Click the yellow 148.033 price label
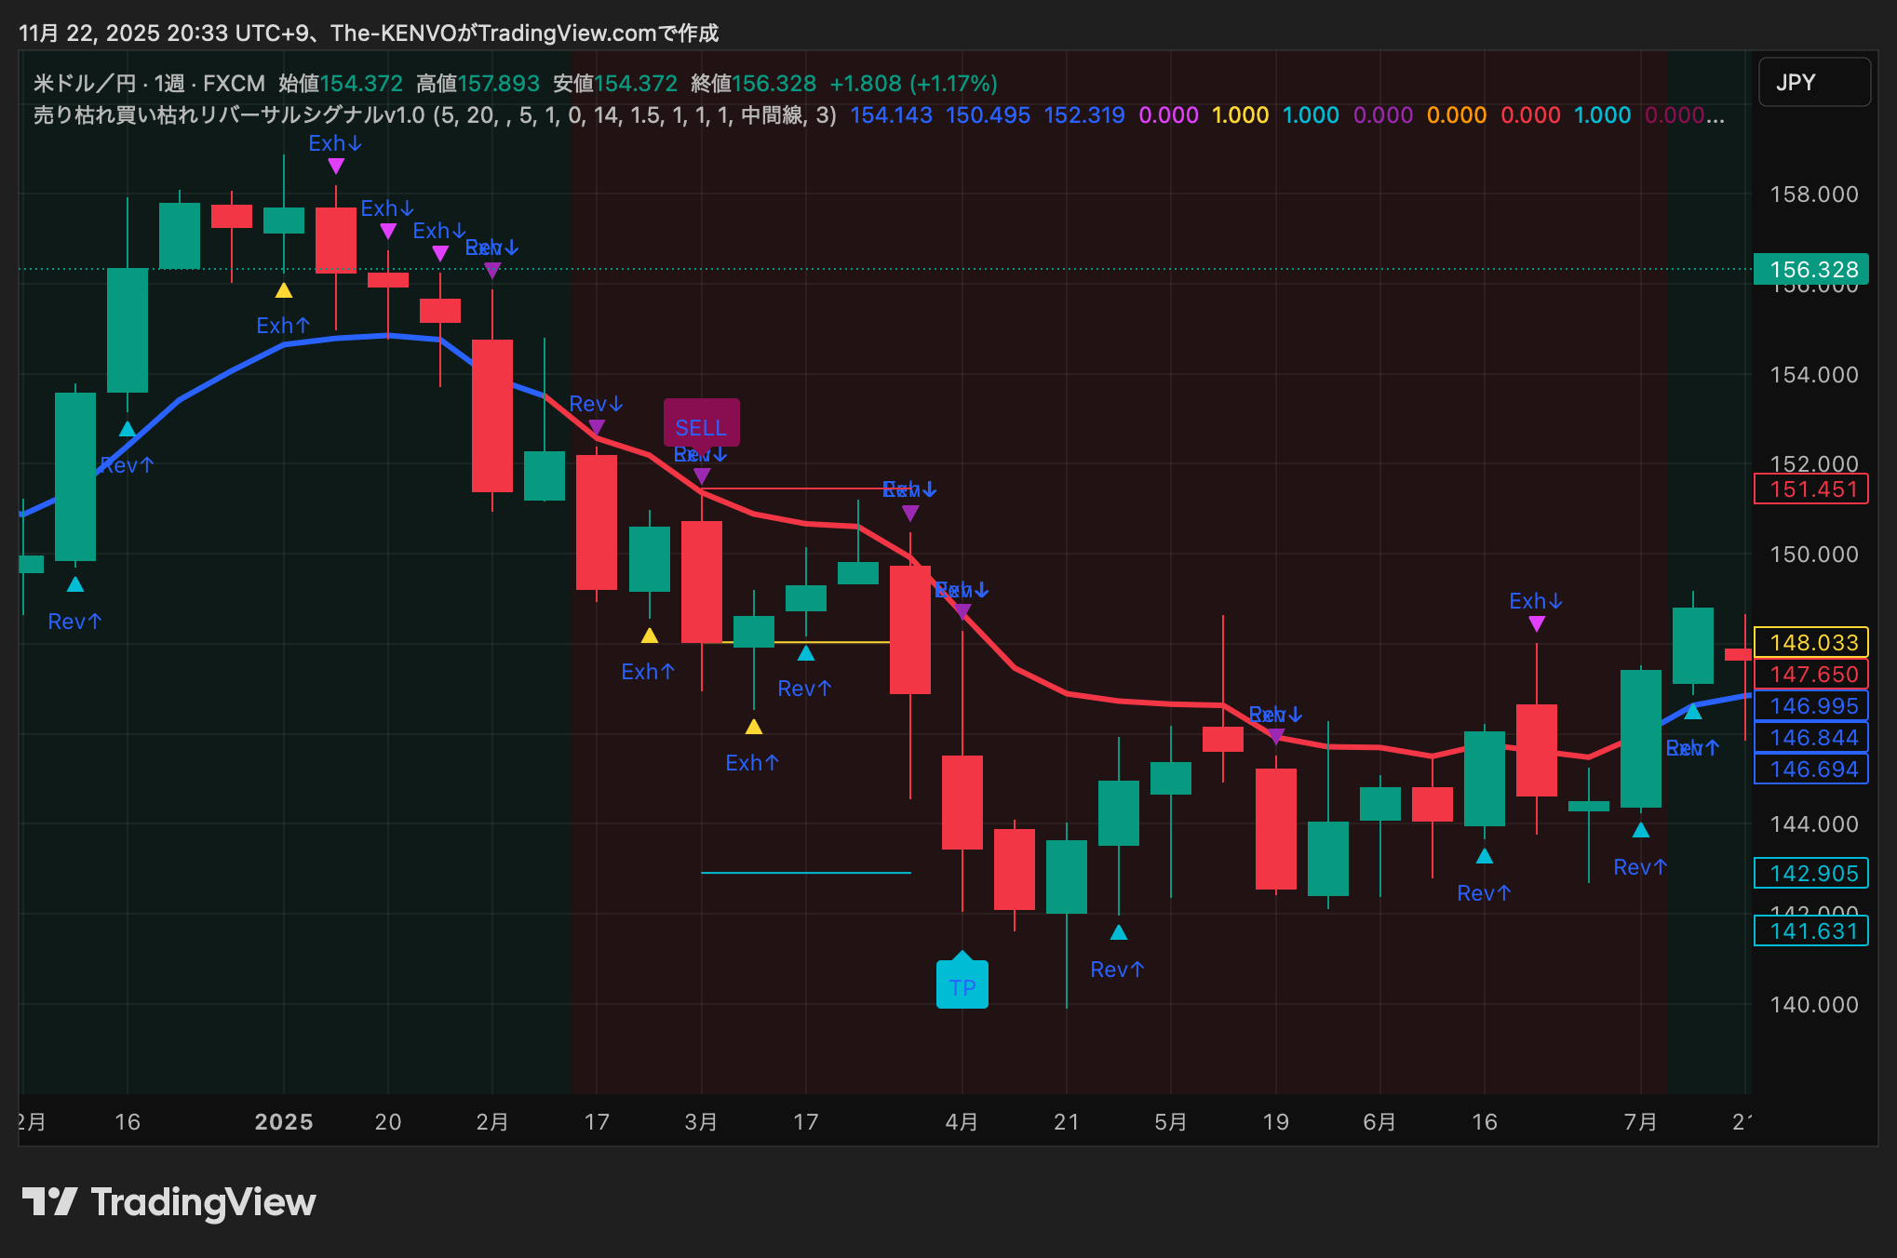This screenshot has width=1897, height=1258. coord(1811,642)
